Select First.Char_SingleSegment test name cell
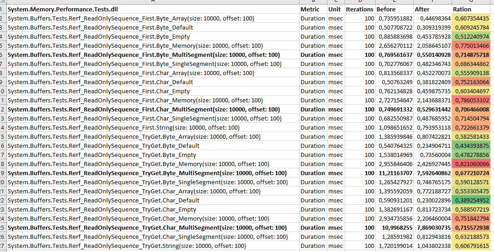 point(153,119)
